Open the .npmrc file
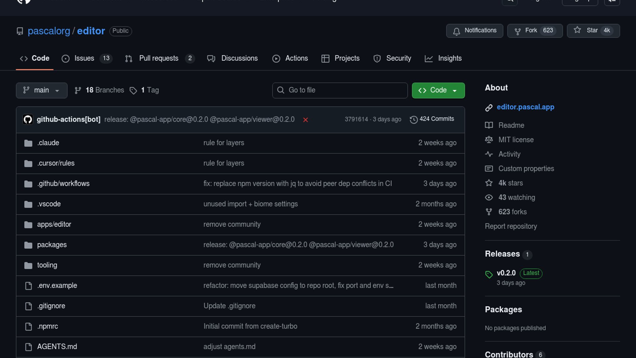This screenshot has width=636, height=358. coord(47,327)
